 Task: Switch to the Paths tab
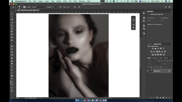pos(161,58)
